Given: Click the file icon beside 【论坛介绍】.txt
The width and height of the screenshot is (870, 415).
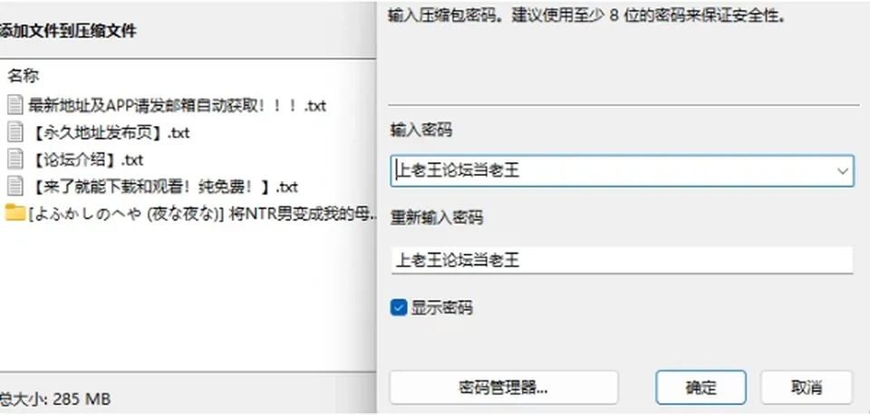Looking at the screenshot, I should (x=15, y=159).
